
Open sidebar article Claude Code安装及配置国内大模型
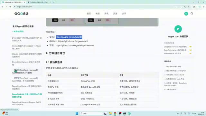[27, 55]
